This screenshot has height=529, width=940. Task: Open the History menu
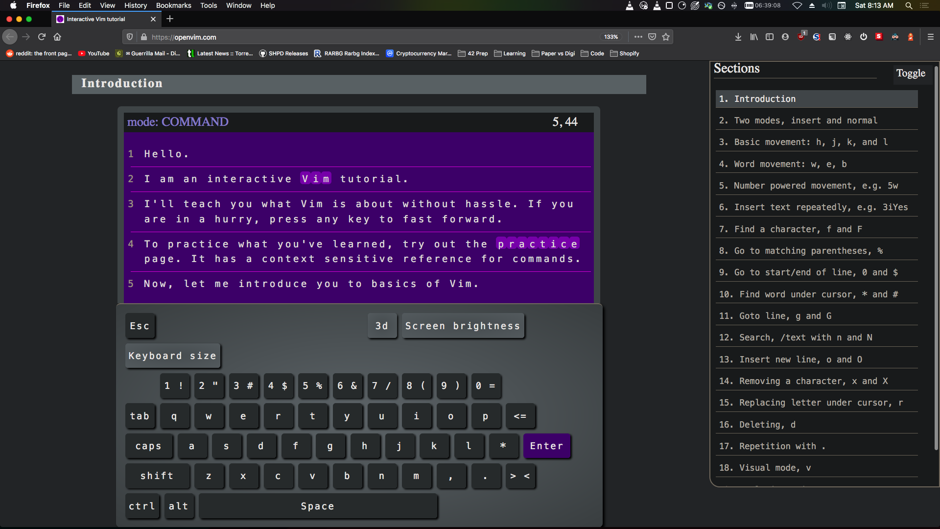pyautogui.click(x=136, y=5)
